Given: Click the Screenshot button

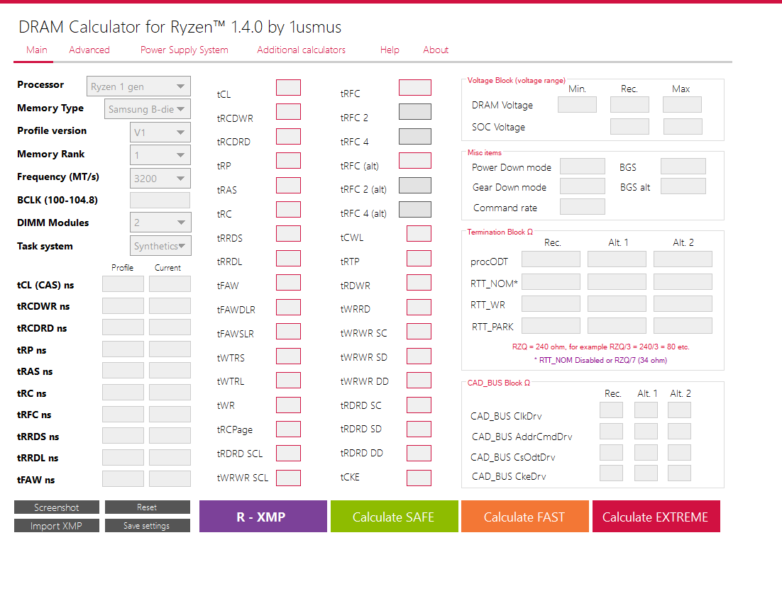Looking at the screenshot, I should point(57,507).
